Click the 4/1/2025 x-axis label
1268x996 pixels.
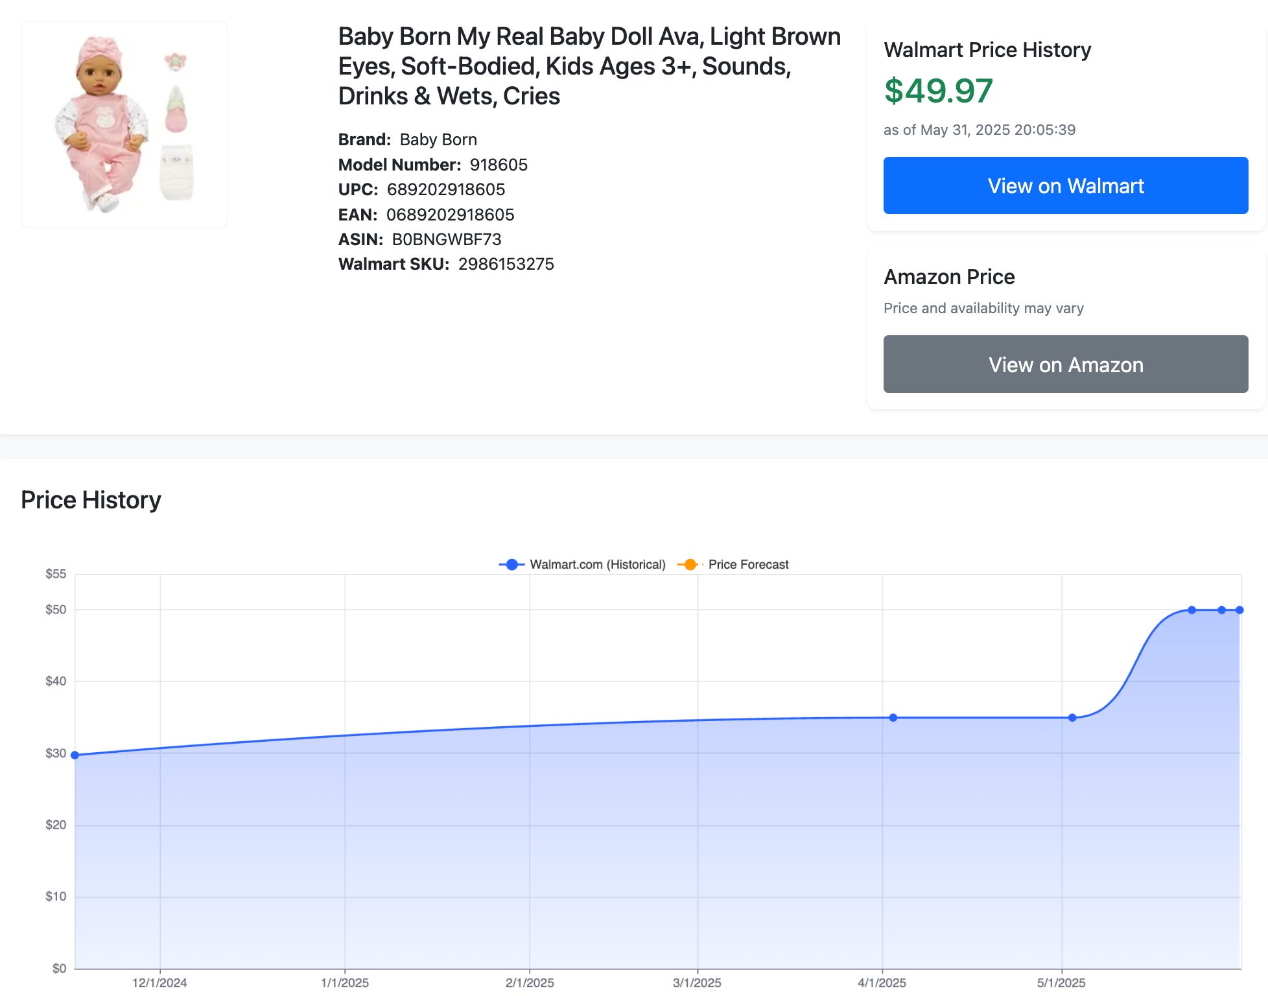pos(882,982)
